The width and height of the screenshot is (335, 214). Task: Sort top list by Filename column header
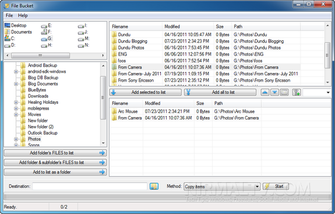point(136,26)
